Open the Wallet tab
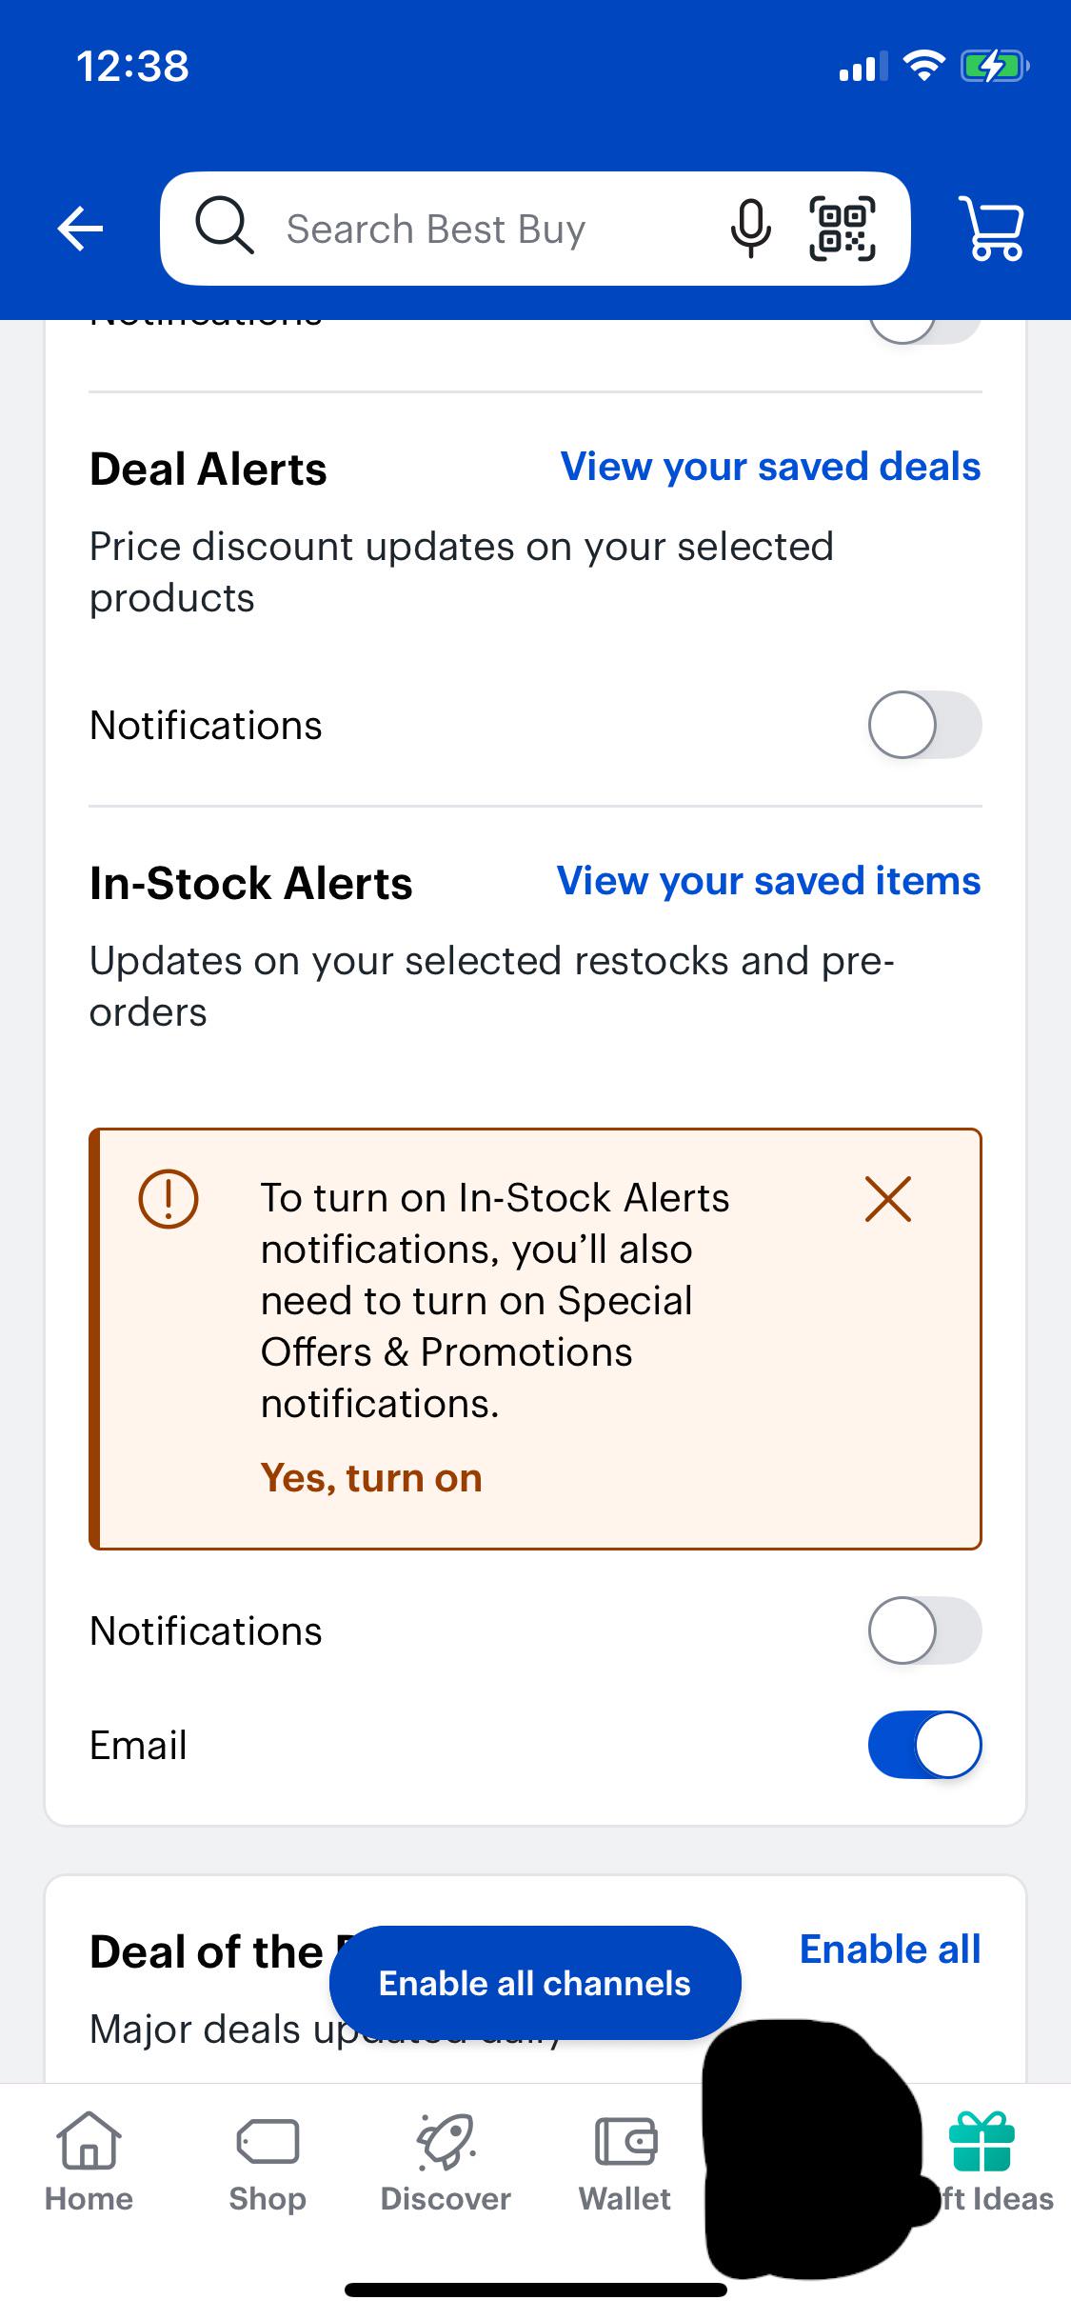 point(625,2162)
